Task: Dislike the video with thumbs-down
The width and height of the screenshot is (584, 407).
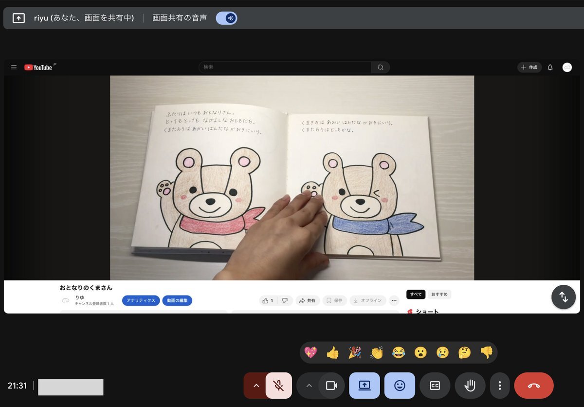Action: 285,300
